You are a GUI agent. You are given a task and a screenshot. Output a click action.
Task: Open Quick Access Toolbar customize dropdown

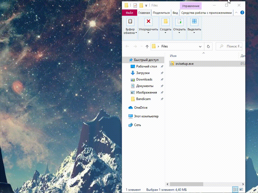click(x=146, y=5)
